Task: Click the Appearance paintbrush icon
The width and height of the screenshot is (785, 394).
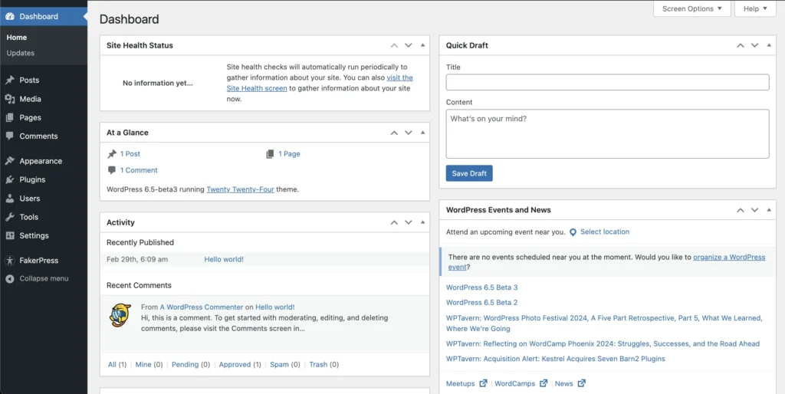Action: 10,161
